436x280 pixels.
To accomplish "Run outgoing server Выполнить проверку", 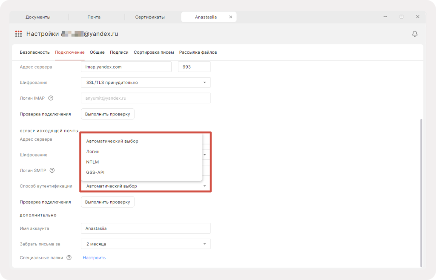I will click(x=108, y=202).
